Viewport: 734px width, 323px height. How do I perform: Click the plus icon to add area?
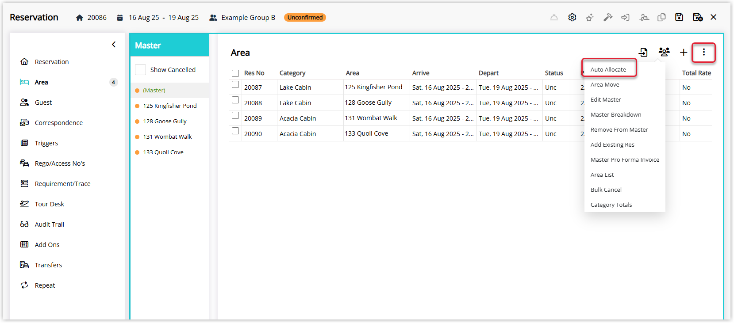coord(684,53)
